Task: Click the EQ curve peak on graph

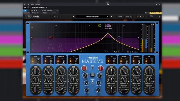Action: [108, 33]
